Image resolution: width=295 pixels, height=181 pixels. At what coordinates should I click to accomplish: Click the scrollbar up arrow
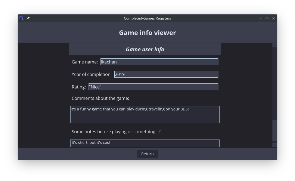pyautogui.click(x=275, y=45)
